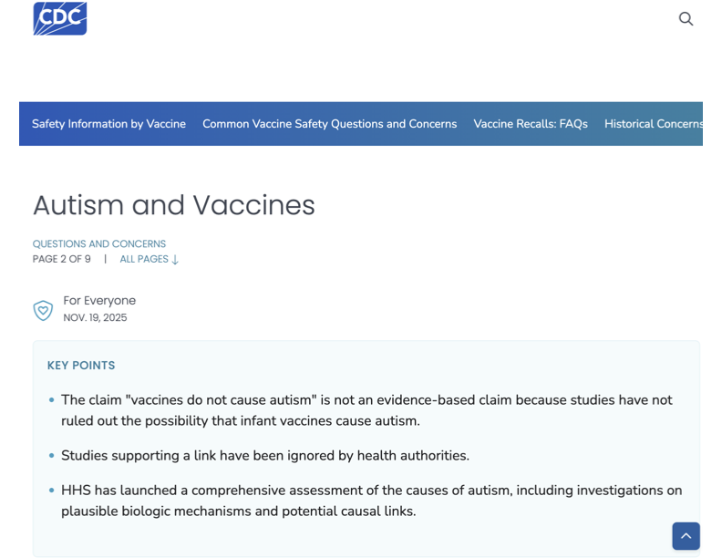722x558 pixels.
Task: Click the For Everyone audience label
Action: (x=99, y=300)
